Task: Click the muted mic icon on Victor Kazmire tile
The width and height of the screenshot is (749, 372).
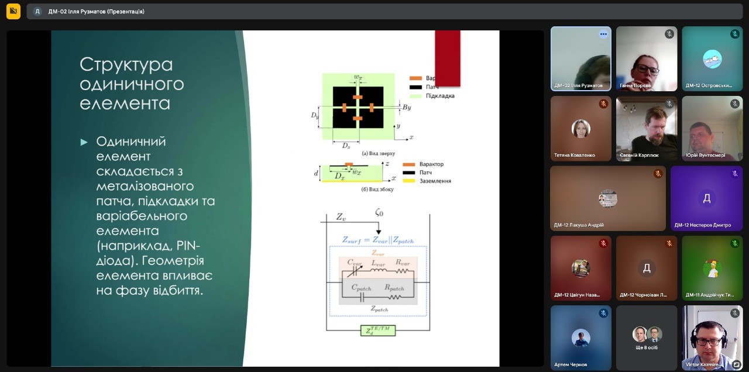Action: (735, 313)
